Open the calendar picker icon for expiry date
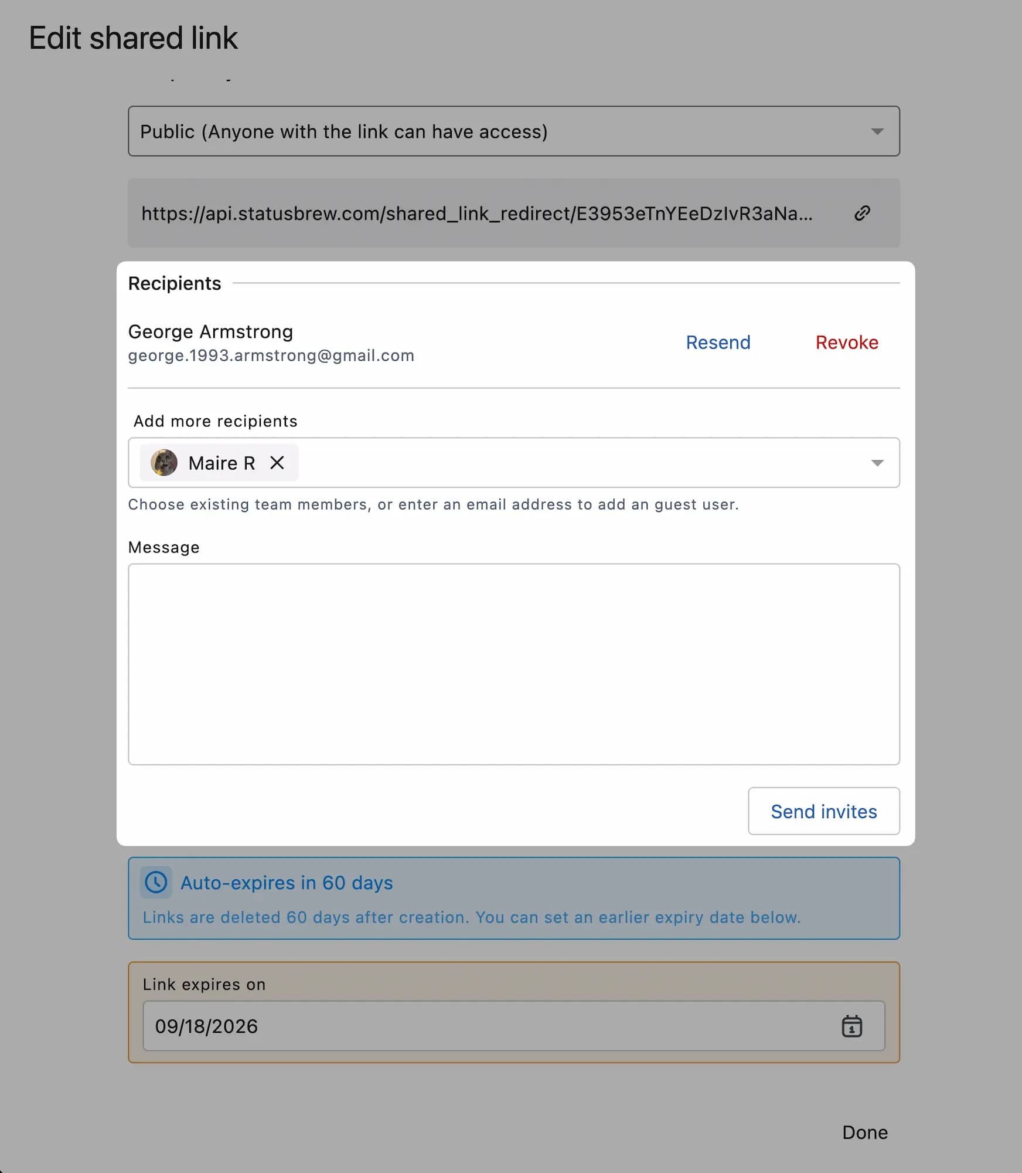The height and width of the screenshot is (1173, 1022). pyautogui.click(x=851, y=1026)
